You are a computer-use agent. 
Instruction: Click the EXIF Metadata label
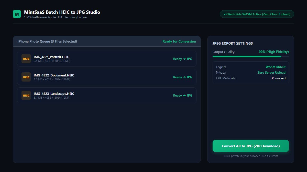226,78
